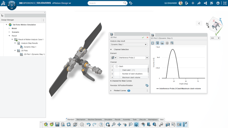Viewport: 228px width, 128px height.
Task: Click the tag icon beside search box
Action: tap(131, 3)
